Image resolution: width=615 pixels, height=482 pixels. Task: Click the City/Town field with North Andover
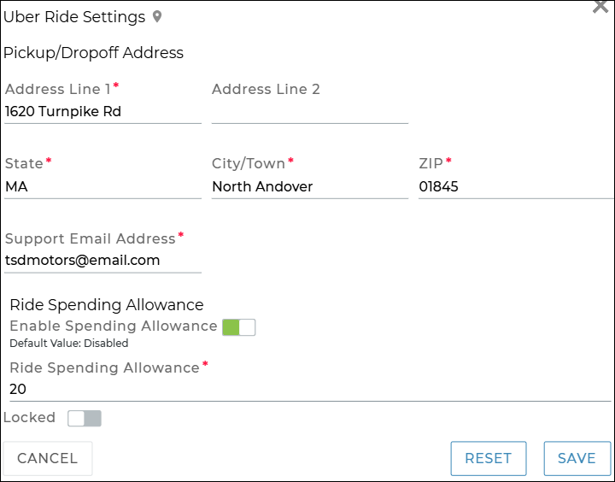click(309, 186)
